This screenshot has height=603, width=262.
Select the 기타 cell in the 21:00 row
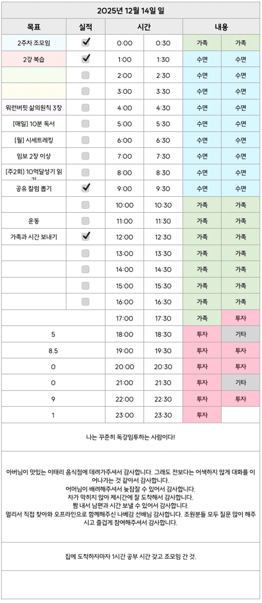pyautogui.click(x=240, y=382)
